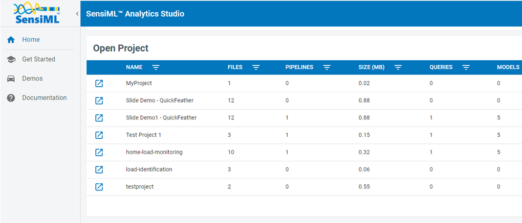Click files count 2 for testproject

point(229,187)
